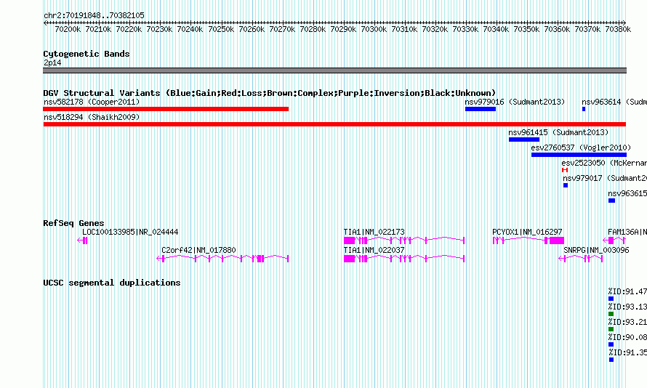
Task: Select the blue nsv961415 gain bar
Action: [524, 140]
